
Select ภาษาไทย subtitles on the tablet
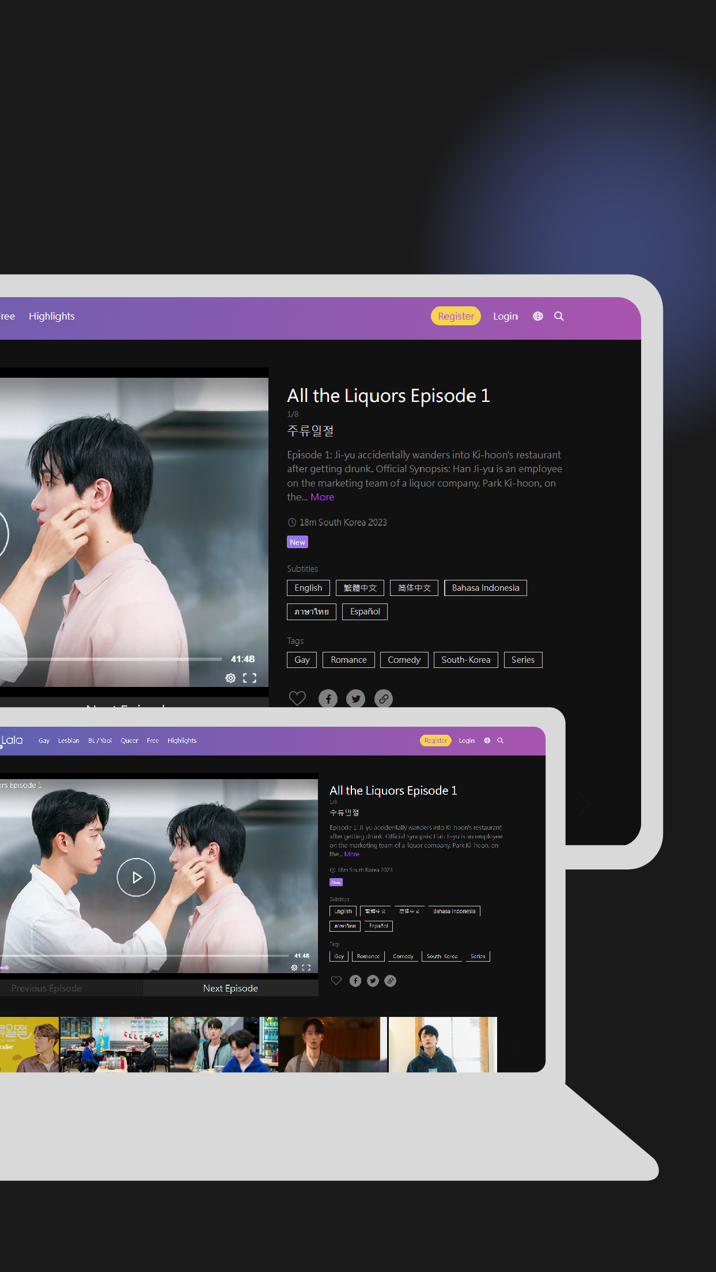point(312,612)
